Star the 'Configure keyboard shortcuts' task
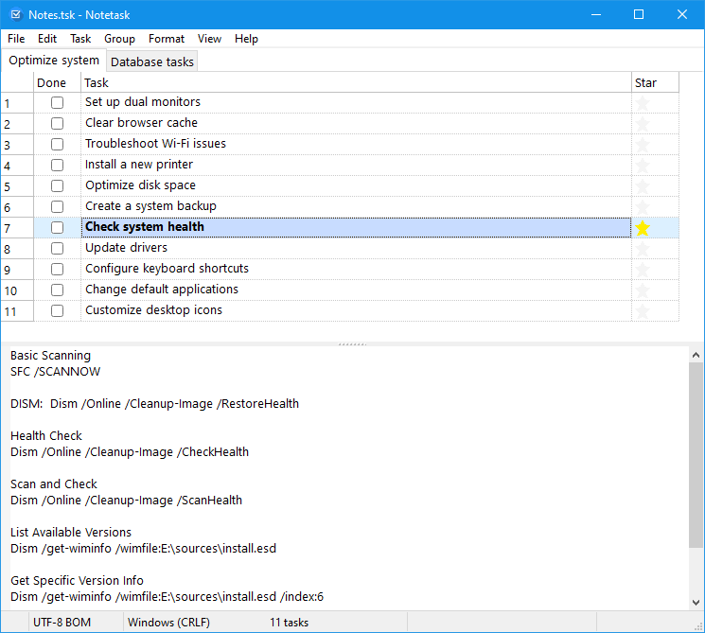The image size is (705, 633). click(x=643, y=270)
